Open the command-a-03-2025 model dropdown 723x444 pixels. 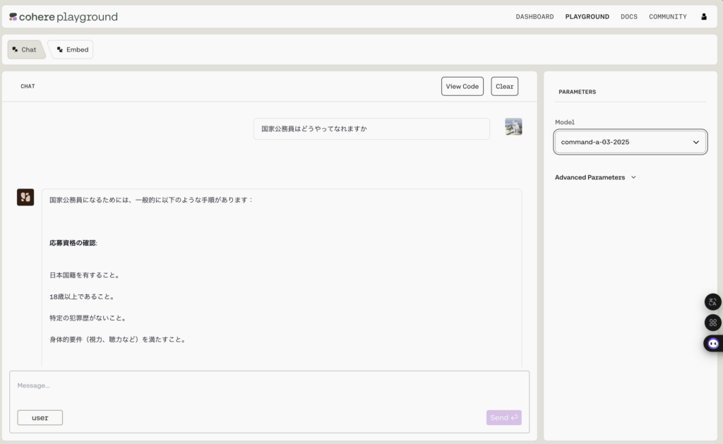point(630,142)
